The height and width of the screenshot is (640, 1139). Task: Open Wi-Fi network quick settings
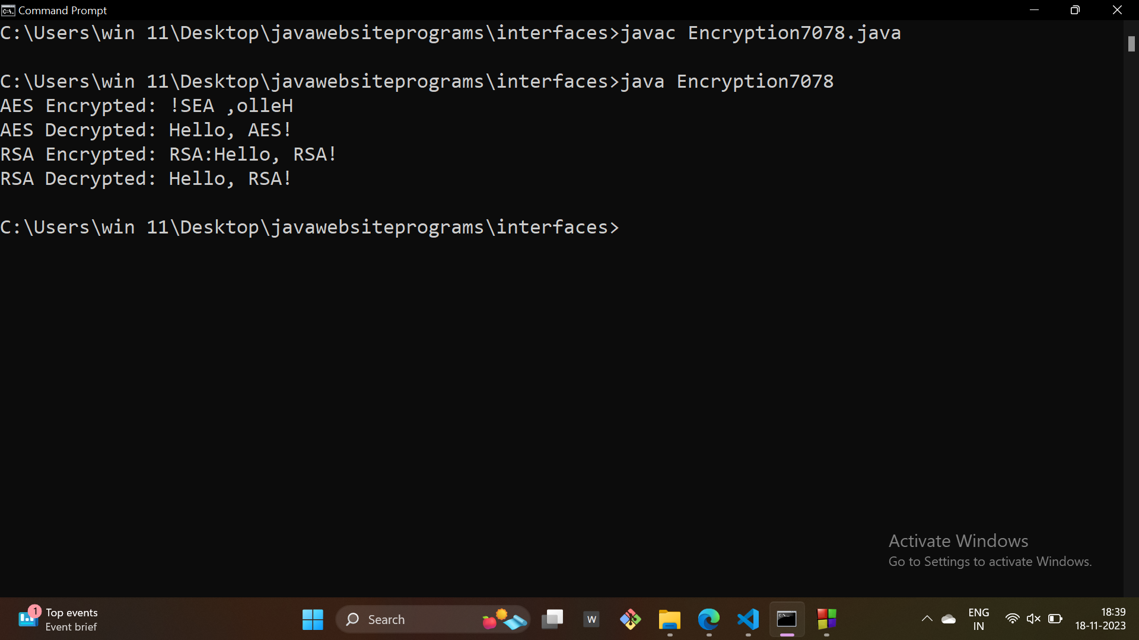(1012, 619)
